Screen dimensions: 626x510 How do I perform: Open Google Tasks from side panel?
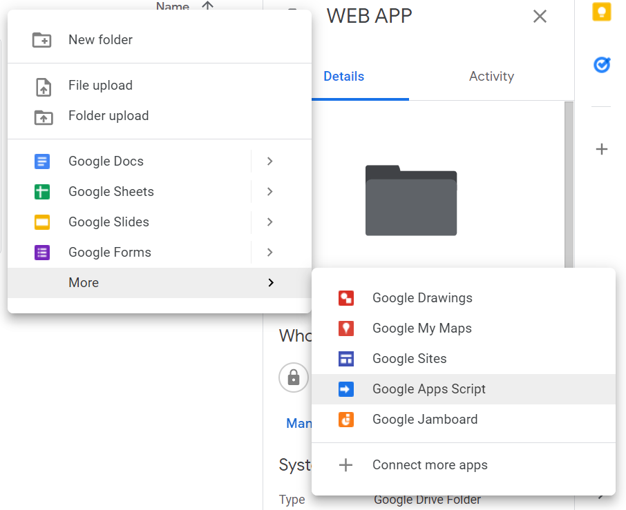(602, 65)
